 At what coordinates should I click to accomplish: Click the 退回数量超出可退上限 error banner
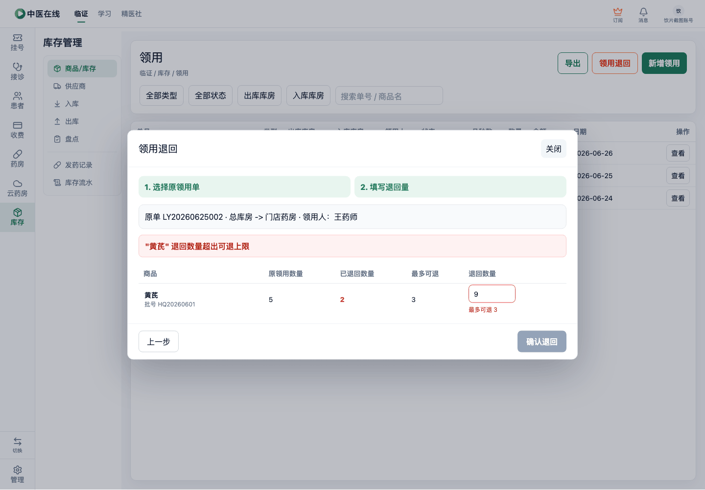(x=352, y=246)
